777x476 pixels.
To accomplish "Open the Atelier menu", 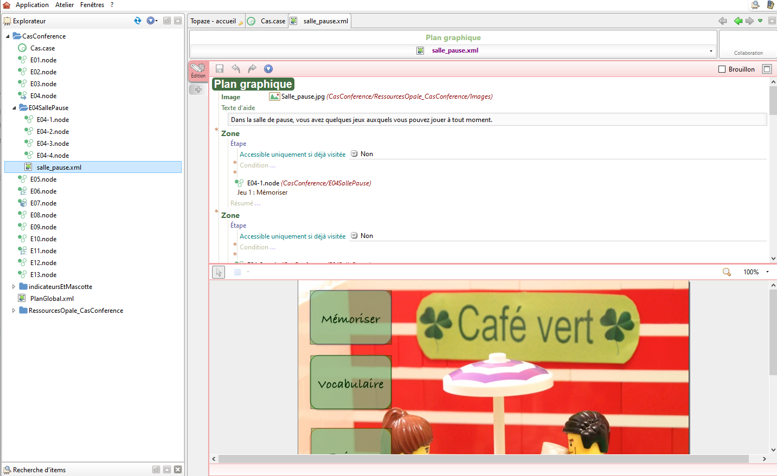I will click(x=65, y=5).
